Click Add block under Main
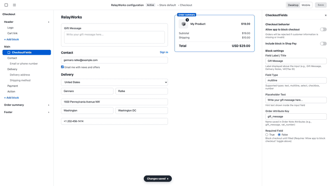Screen dimensions: 330x186 (12, 98)
